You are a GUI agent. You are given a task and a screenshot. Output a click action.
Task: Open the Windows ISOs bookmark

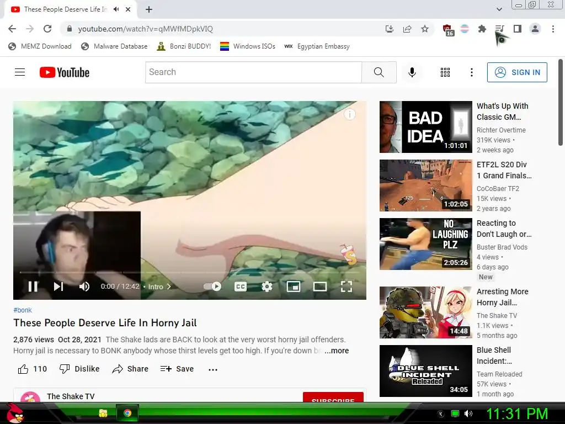(x=248, y=46)
